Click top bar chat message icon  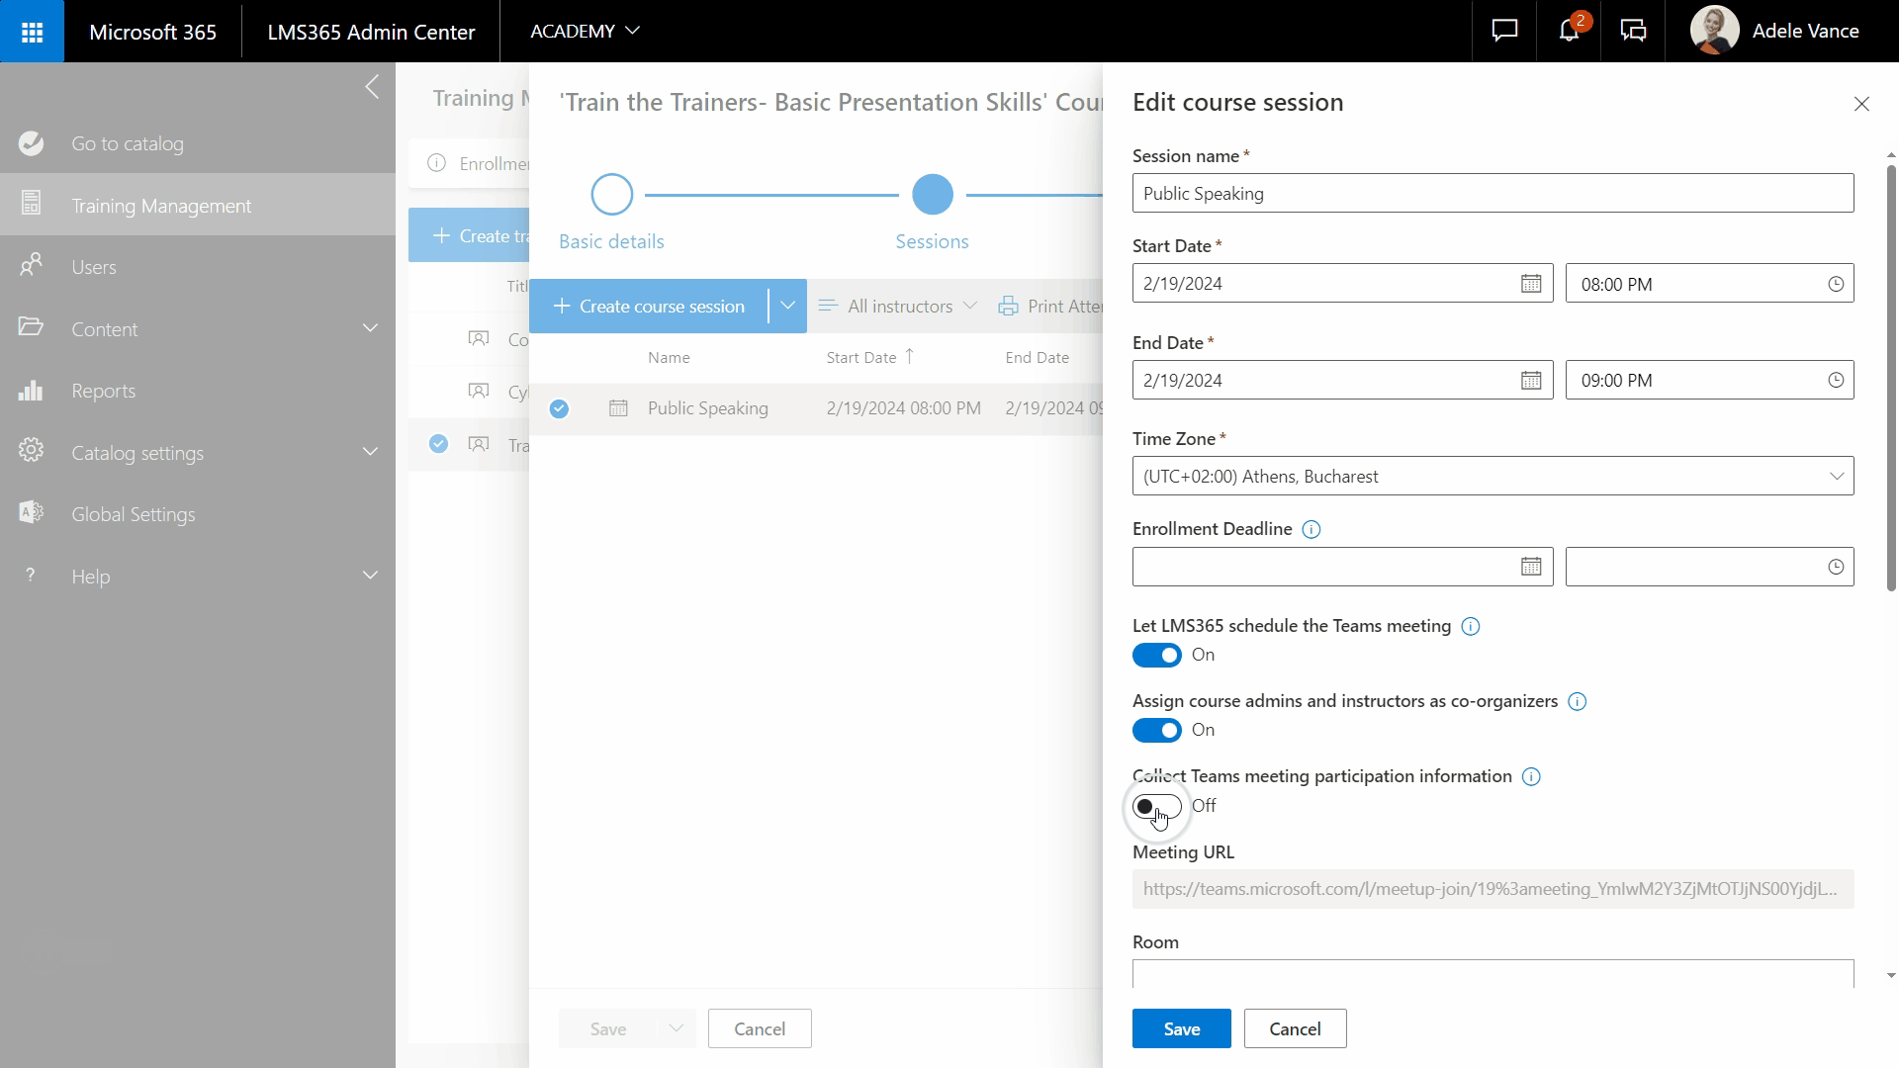click(1504, 31)
